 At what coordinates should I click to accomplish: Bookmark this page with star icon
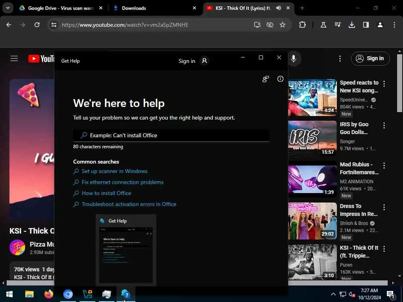click(x=283, y=25)
